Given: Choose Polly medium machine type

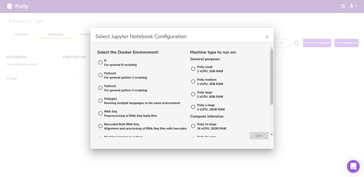Looking at the screenshot, I should tap(193, 82).
